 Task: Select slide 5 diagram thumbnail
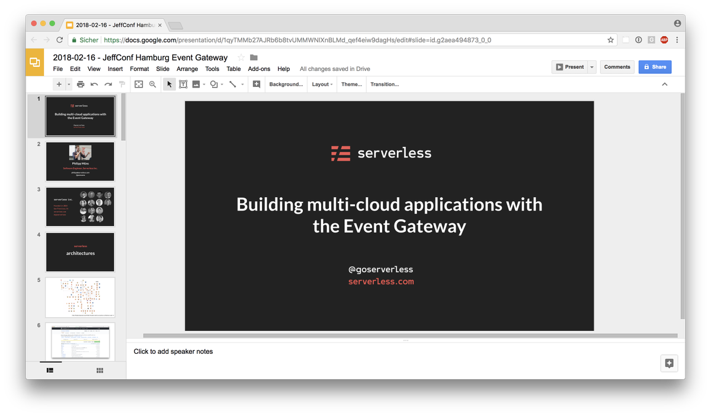point(80,297)
